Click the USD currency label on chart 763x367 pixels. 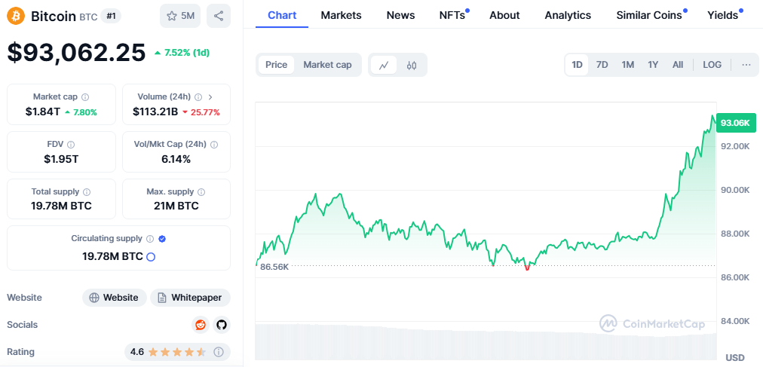735,358
